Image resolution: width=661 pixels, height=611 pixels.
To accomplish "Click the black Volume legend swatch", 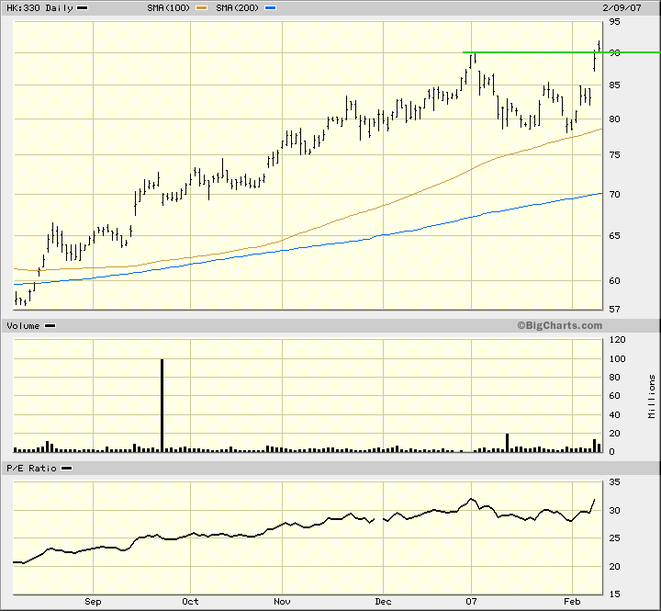I will (x=50, y=326).
